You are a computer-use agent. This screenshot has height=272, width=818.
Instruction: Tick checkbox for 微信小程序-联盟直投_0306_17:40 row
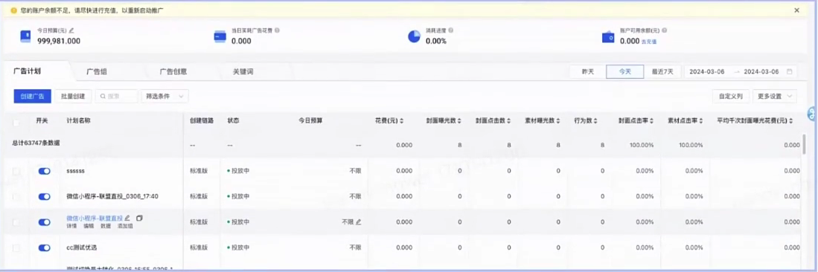(x=16, y=196)
